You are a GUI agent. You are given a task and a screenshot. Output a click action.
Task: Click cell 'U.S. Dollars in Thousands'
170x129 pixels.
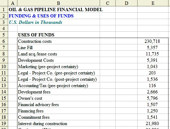pyautogui.click(x=35, y=22)
